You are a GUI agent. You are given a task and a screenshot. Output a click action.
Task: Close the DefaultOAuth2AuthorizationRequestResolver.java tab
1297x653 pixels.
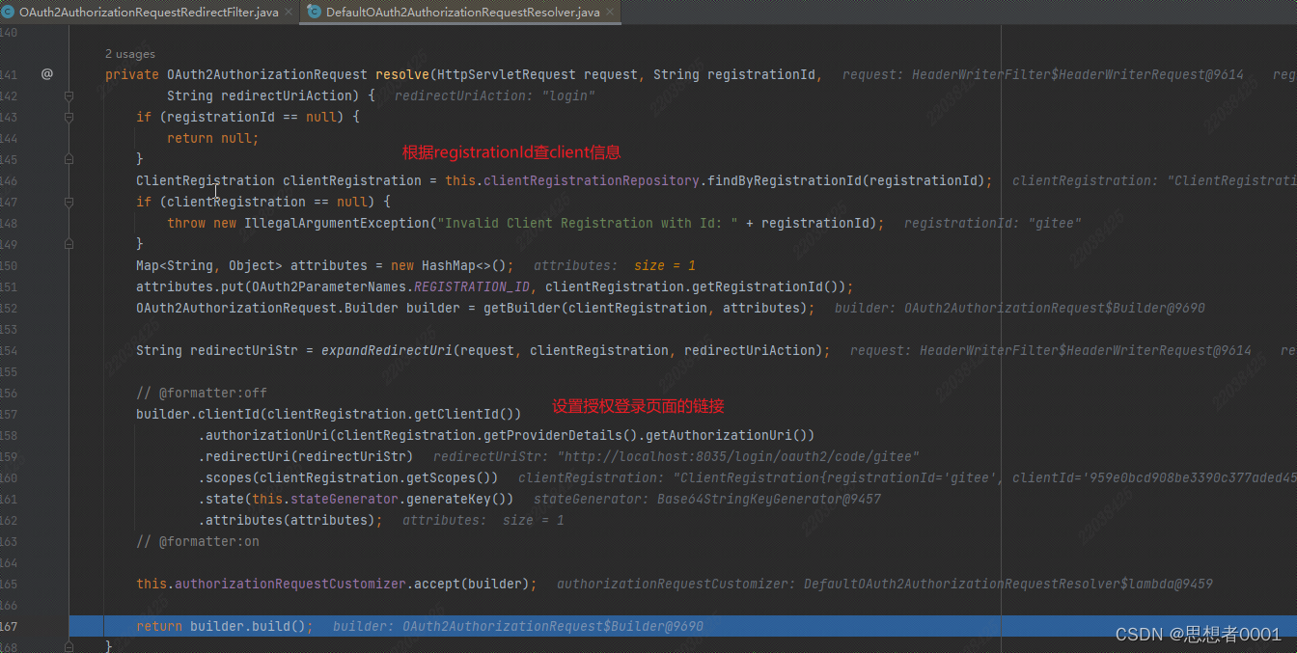pos(609,13)
